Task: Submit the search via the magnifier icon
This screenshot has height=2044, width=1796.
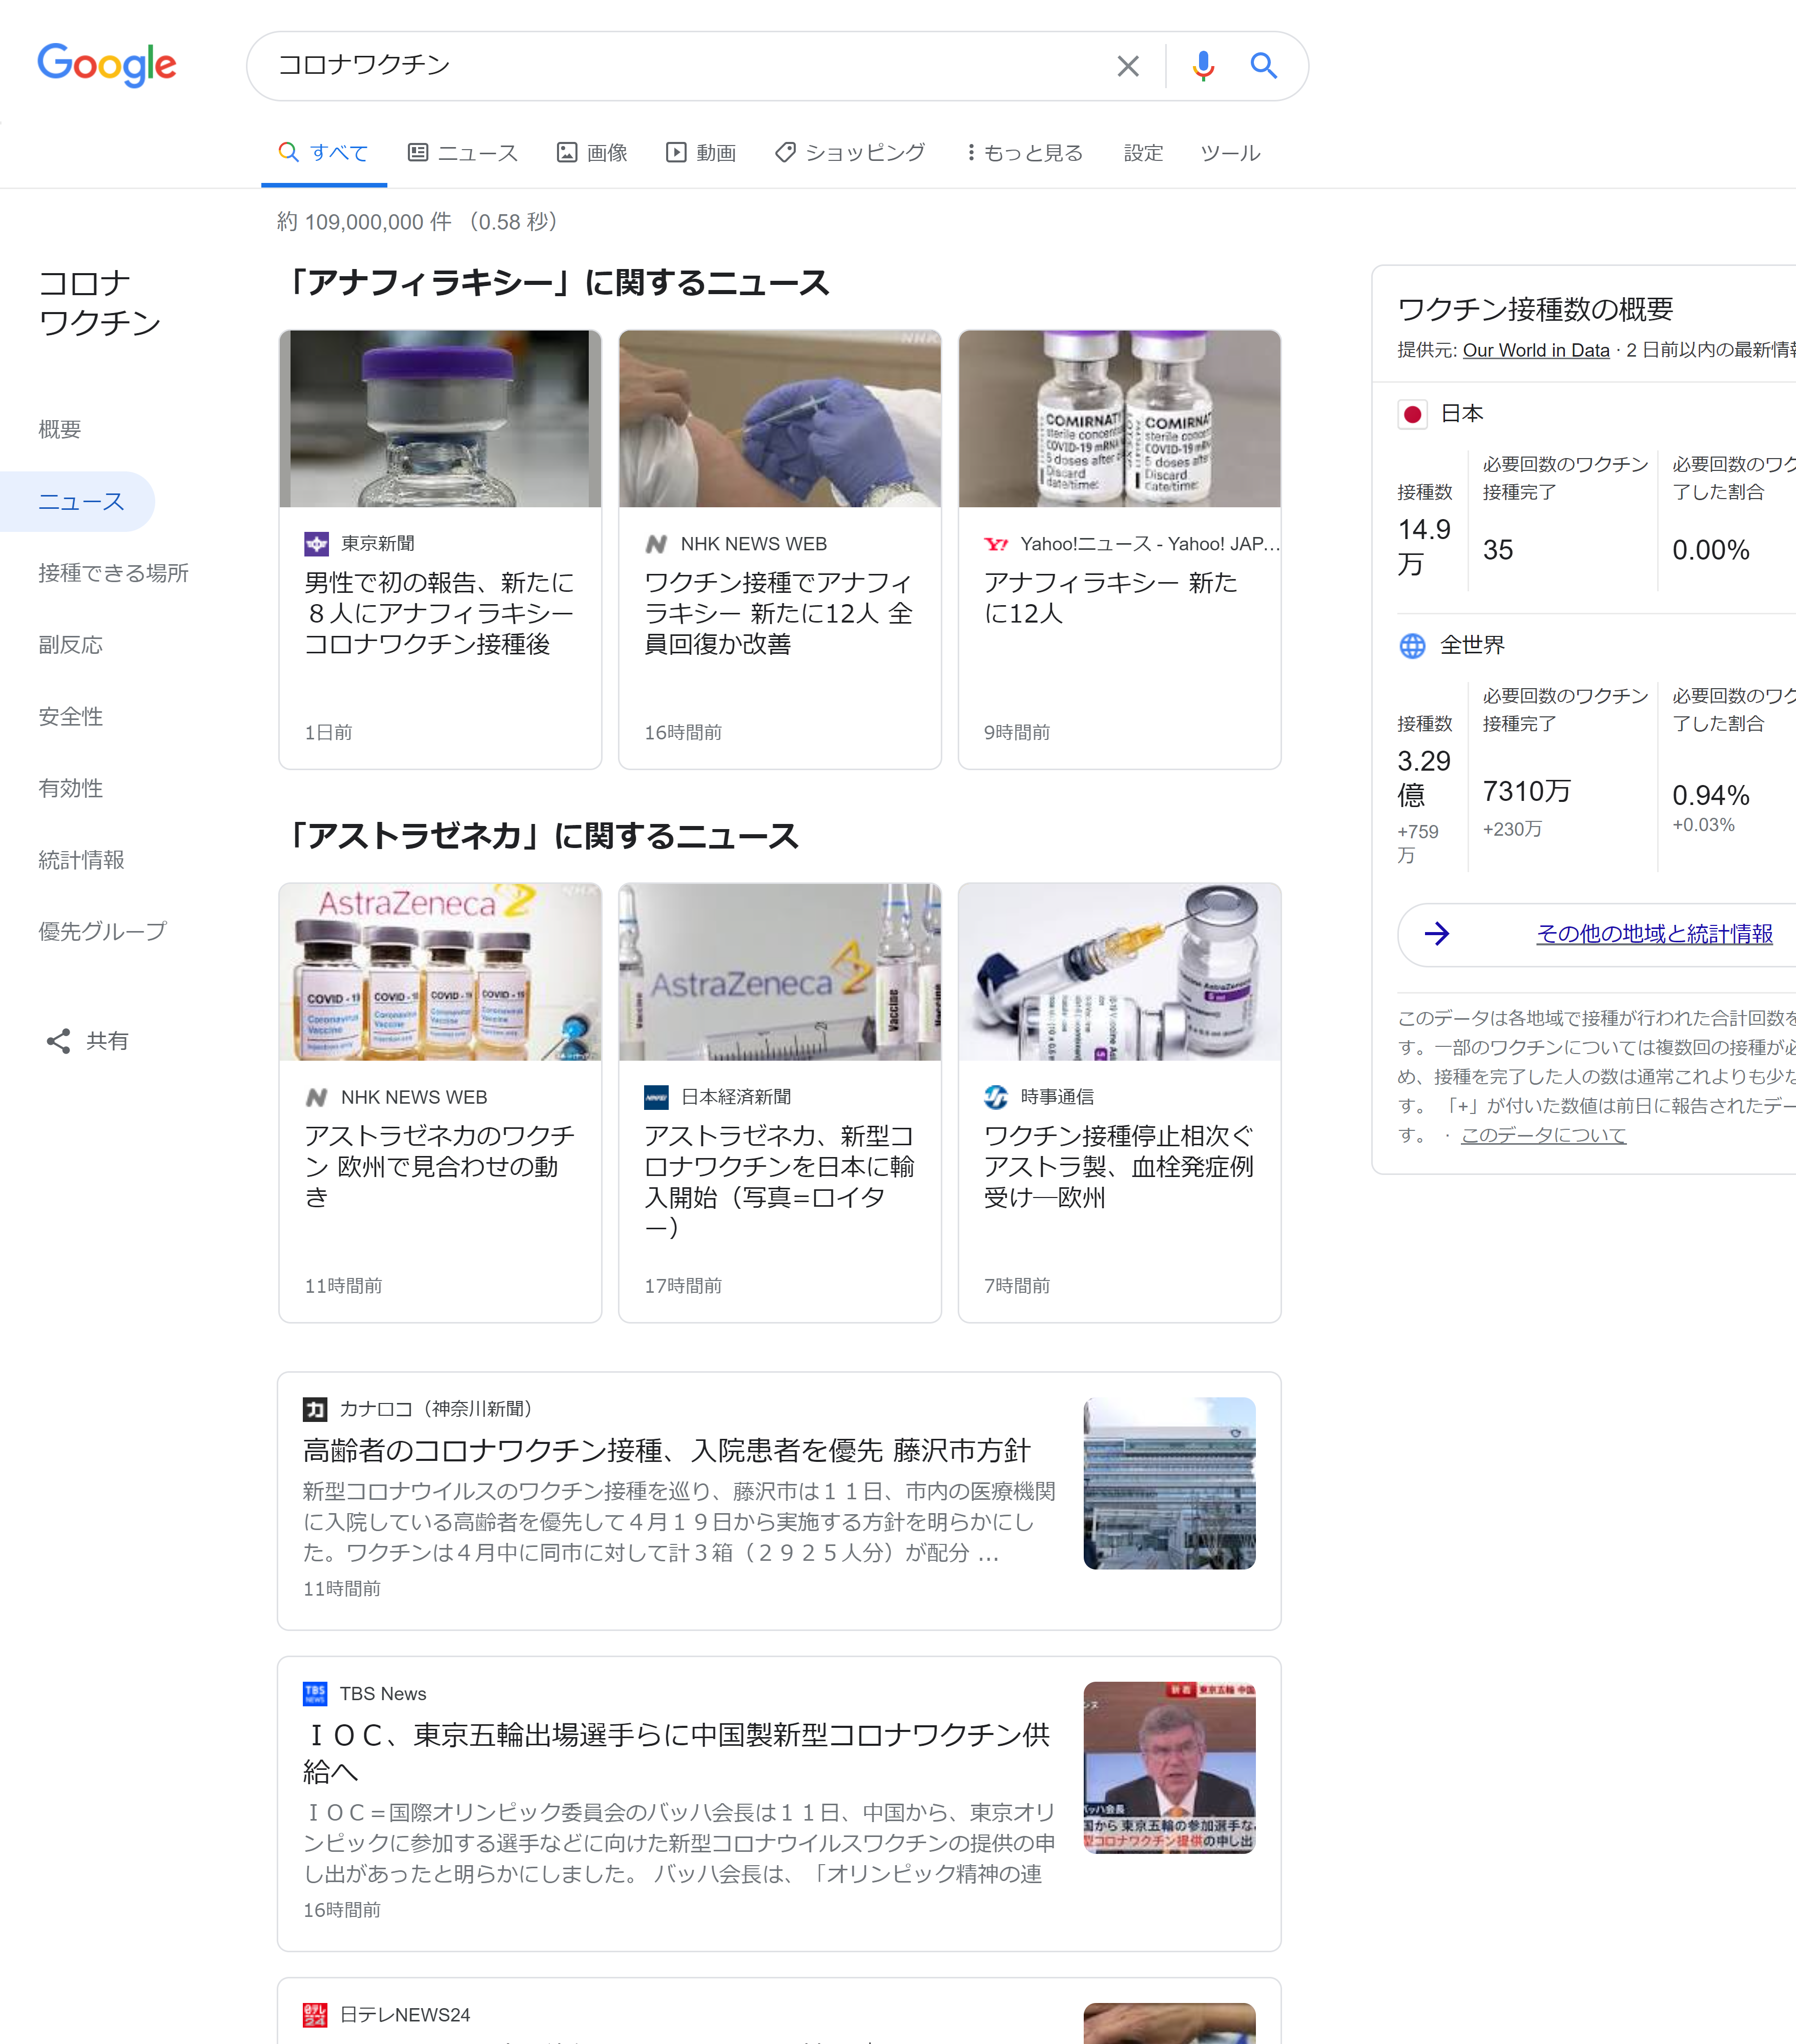Action: pos(1264,66)
